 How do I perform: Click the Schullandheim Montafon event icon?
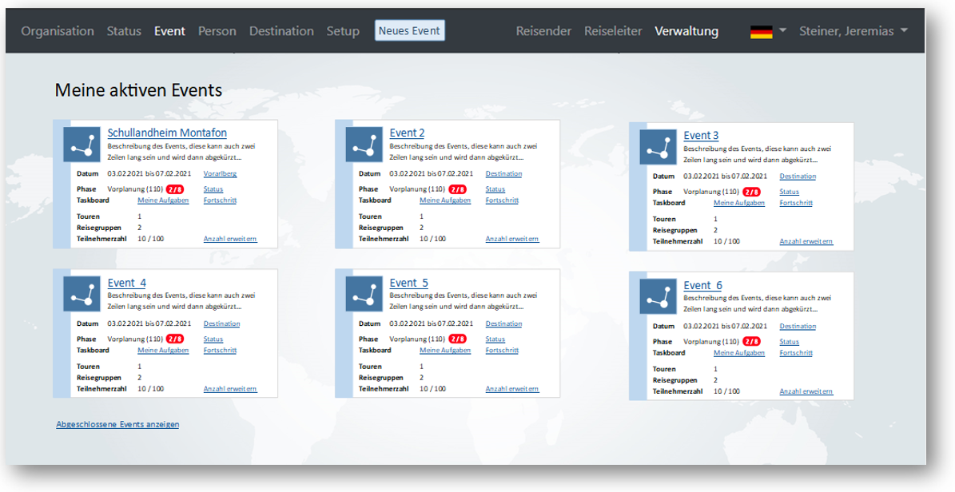[x=82, y=144]
